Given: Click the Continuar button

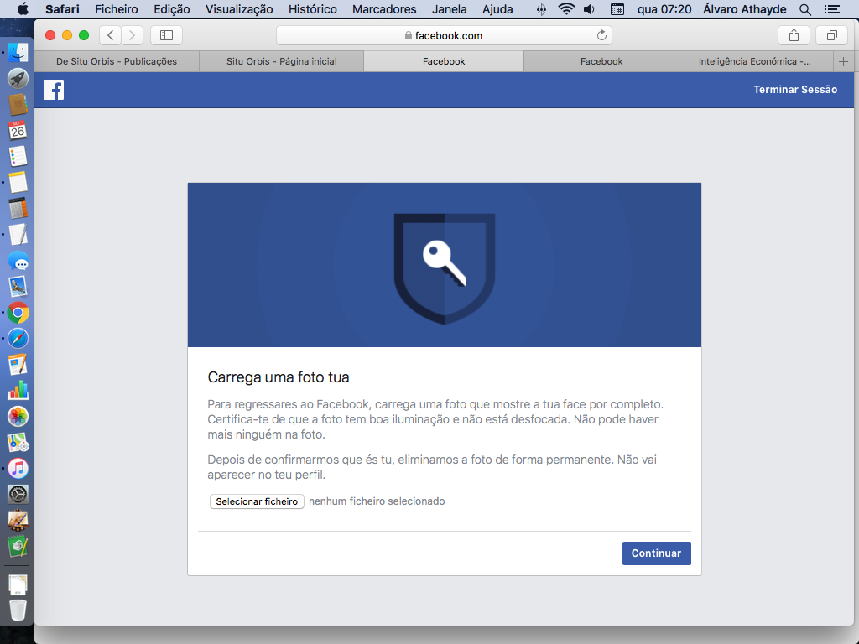Looking at the screenshot, I should click(656, 553).
